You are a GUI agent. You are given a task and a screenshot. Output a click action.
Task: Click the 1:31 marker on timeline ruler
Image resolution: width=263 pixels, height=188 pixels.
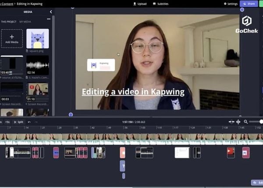click(209, 128)
